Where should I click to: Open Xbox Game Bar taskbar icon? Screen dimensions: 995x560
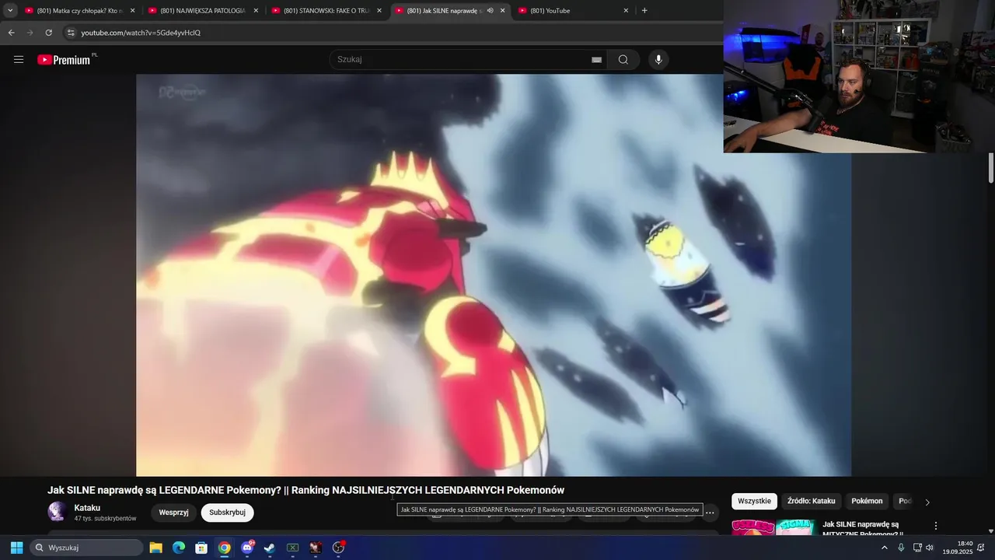click(x=292, y=548)
